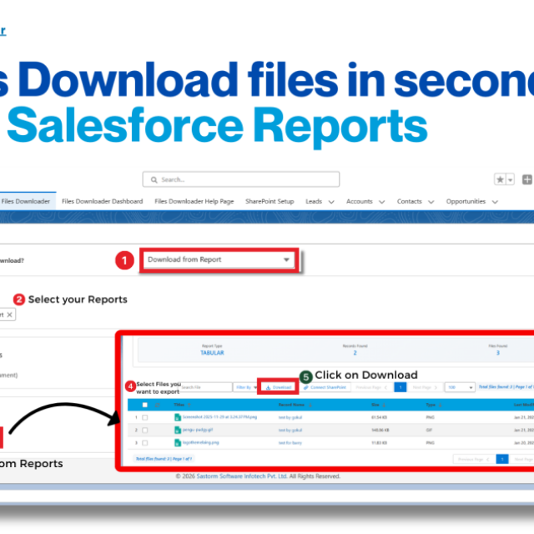Open the favorites list dropdown arrow
This screenshot has height=534, width=534.
(510, 179)
